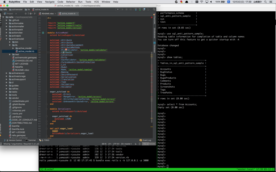Click the Wi-Fi icon in menu bar

[202, 2]
